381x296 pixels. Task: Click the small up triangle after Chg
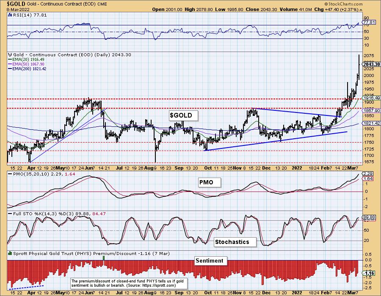click(x=361, y=10)
